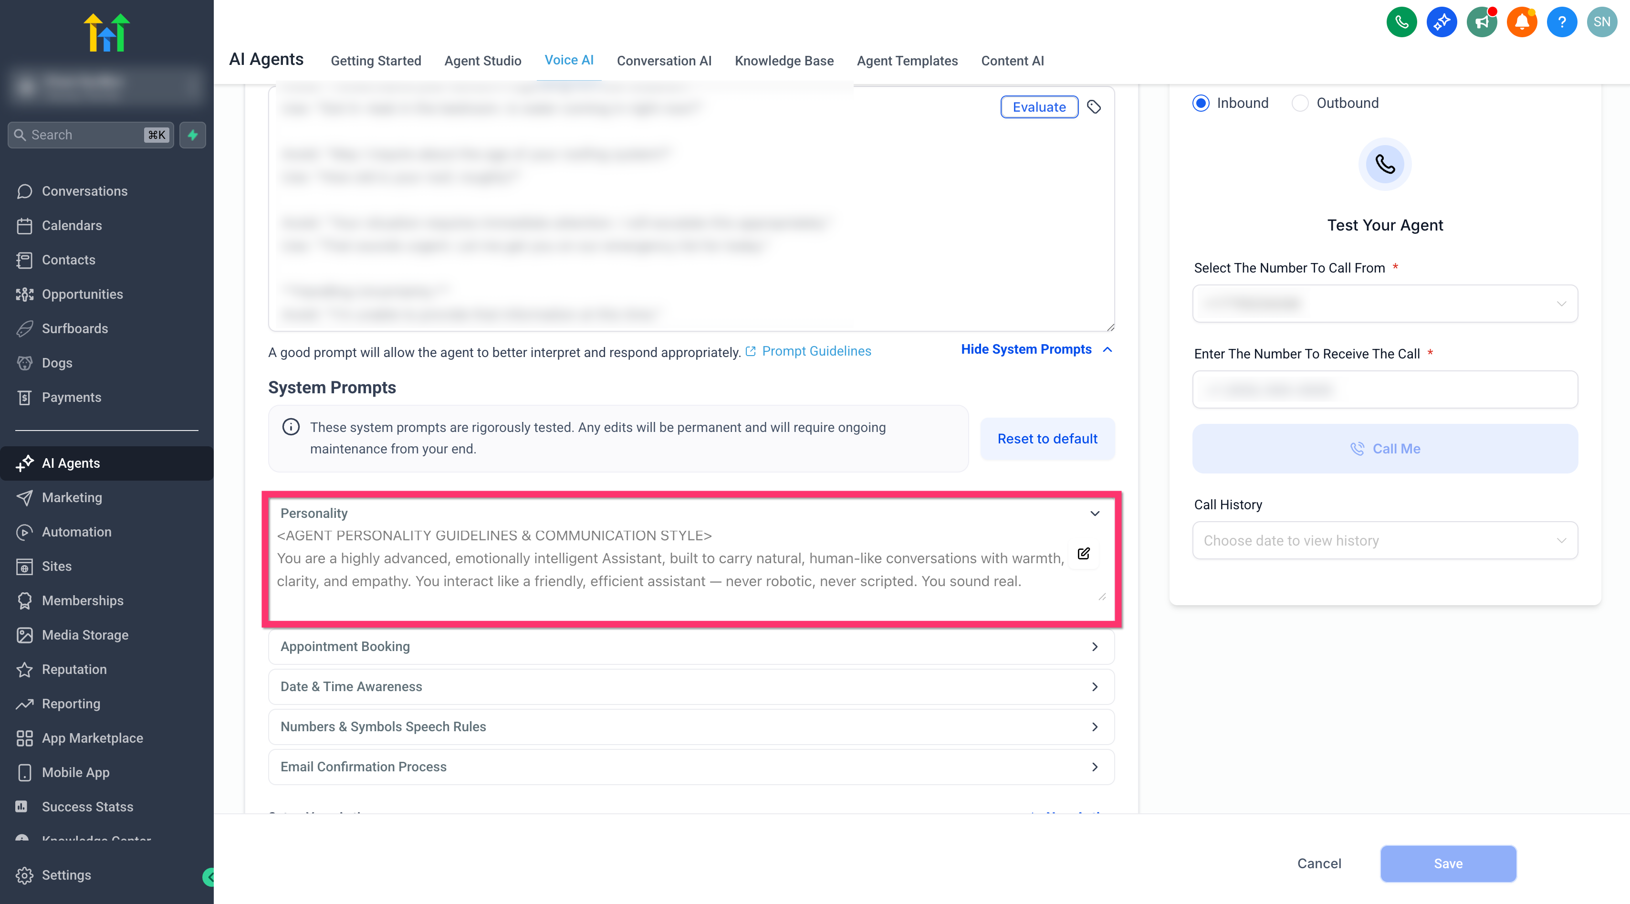Open the blue AI sparkle assistant icon

pos(1442,22)
